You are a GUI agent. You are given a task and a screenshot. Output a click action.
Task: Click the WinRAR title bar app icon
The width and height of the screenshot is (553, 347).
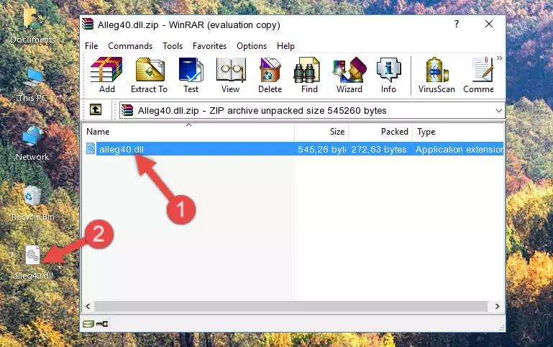[x=88, y=24]
